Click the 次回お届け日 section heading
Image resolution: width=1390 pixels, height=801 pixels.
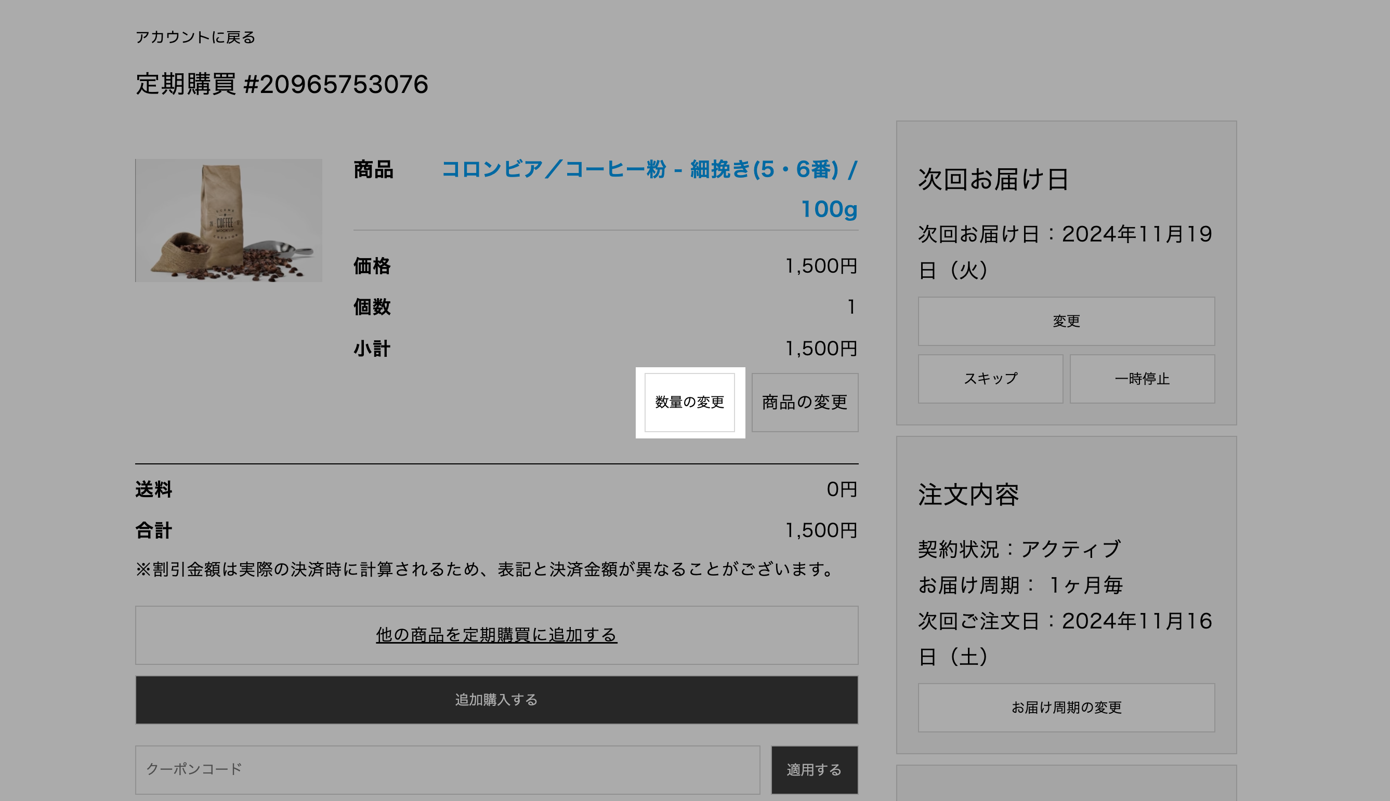[x=993, y=179]
